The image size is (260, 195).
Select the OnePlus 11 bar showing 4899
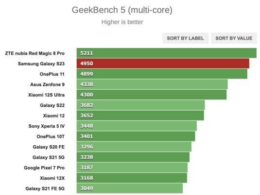162,74
